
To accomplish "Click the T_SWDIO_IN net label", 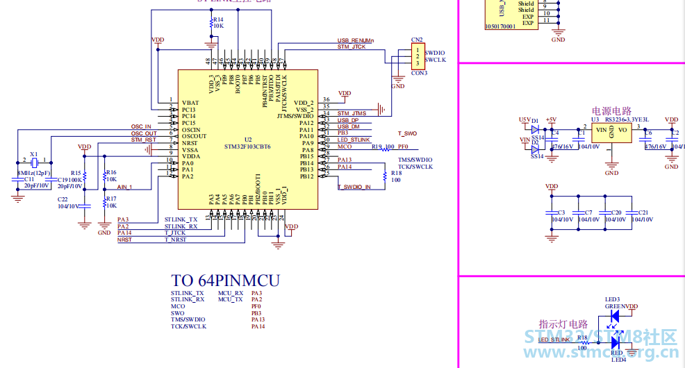I will coord(354,187).
